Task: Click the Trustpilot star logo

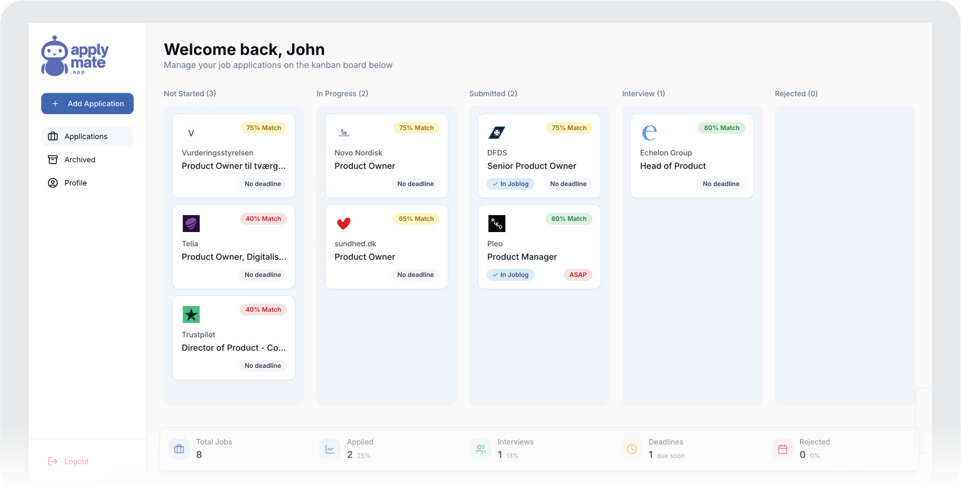Action: coord(191,314)
